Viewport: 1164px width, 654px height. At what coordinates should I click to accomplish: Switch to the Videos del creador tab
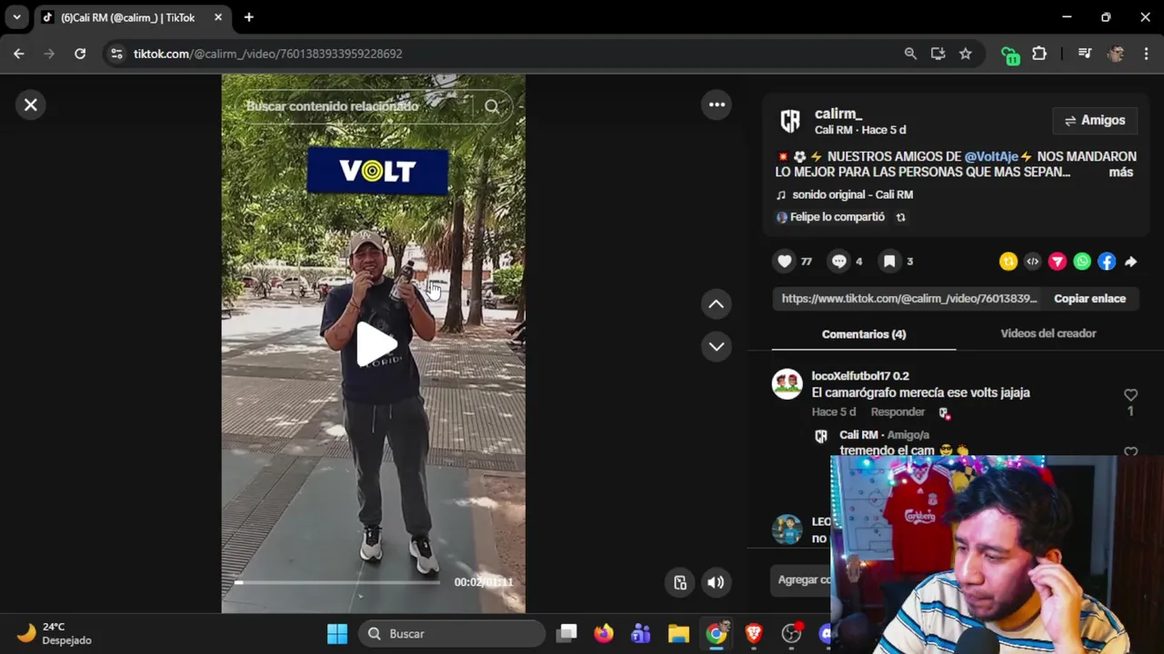[x=1048, y=333]
